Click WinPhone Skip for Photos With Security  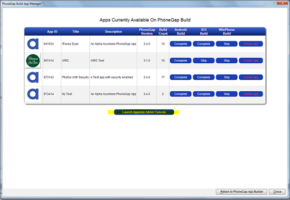[x=227, y=77]
